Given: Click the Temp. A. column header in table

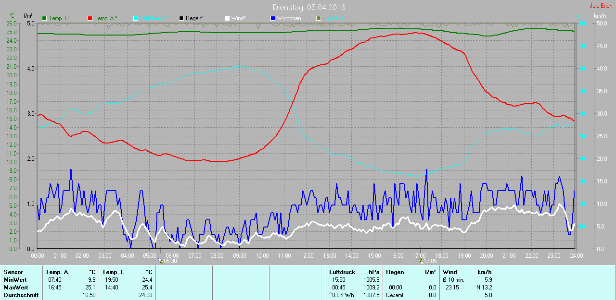Looking at the screenshot, I should click(x=58, y=272).
